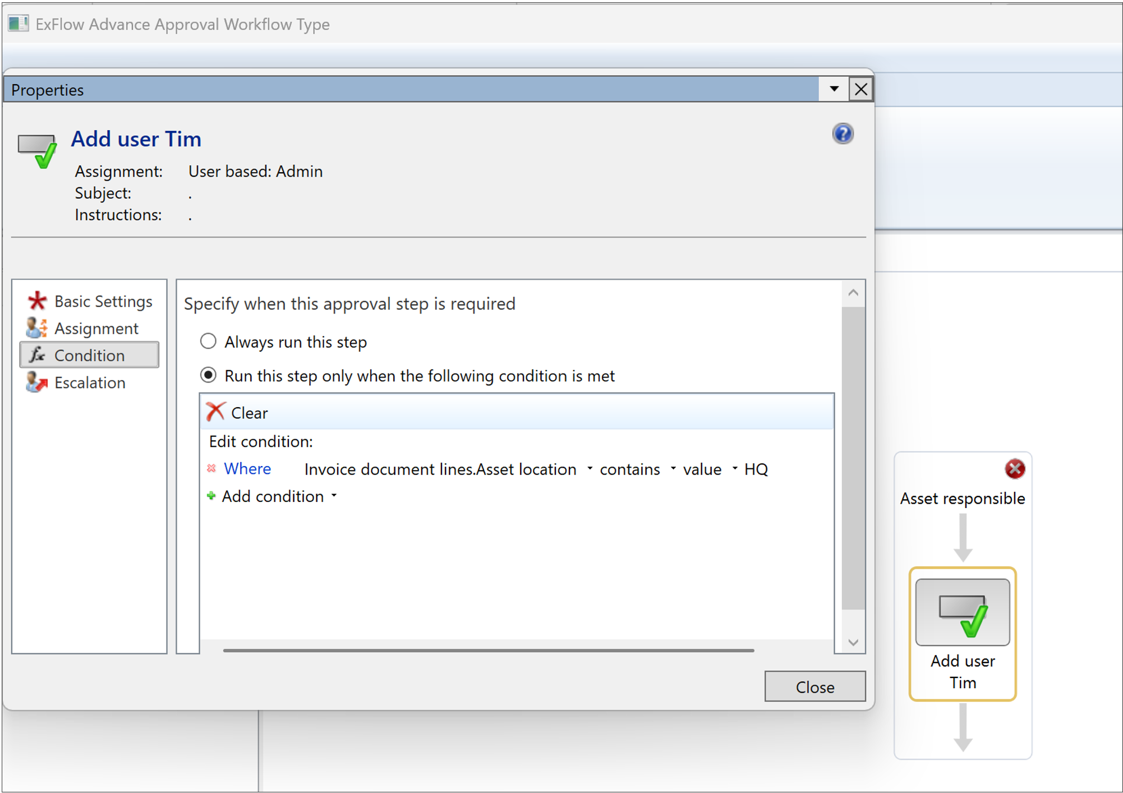Open the help question mark icon
Screen dimensions: 1123x793
click(842, 133)
